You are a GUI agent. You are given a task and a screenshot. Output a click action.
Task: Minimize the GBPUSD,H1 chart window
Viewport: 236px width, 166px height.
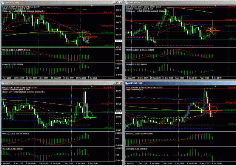pos(114,83)
